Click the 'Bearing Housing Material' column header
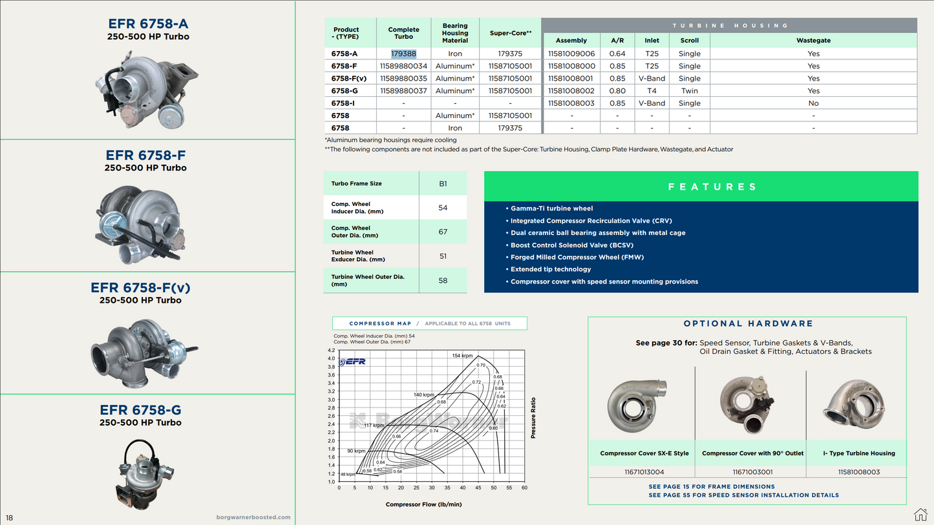This screenshot has height=525, width=934. [x=455, y=33]
